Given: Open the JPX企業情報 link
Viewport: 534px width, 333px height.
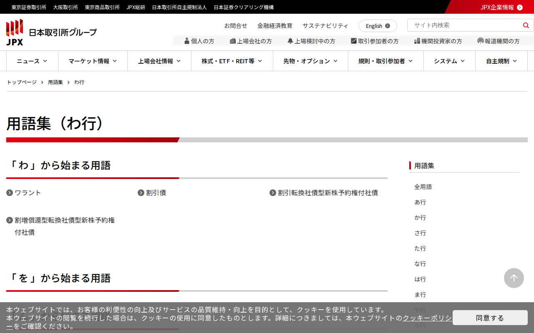Looking at the screenshot, I should 497,7.
